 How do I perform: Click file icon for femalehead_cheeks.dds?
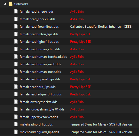coord(16,12)
